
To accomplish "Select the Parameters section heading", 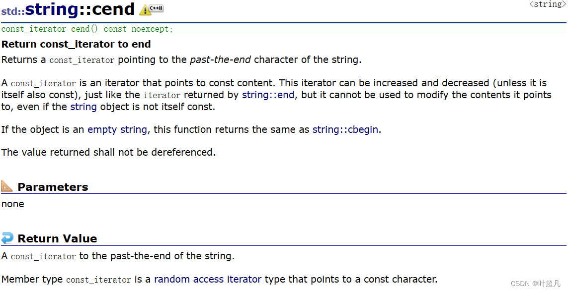I will 53,187.
